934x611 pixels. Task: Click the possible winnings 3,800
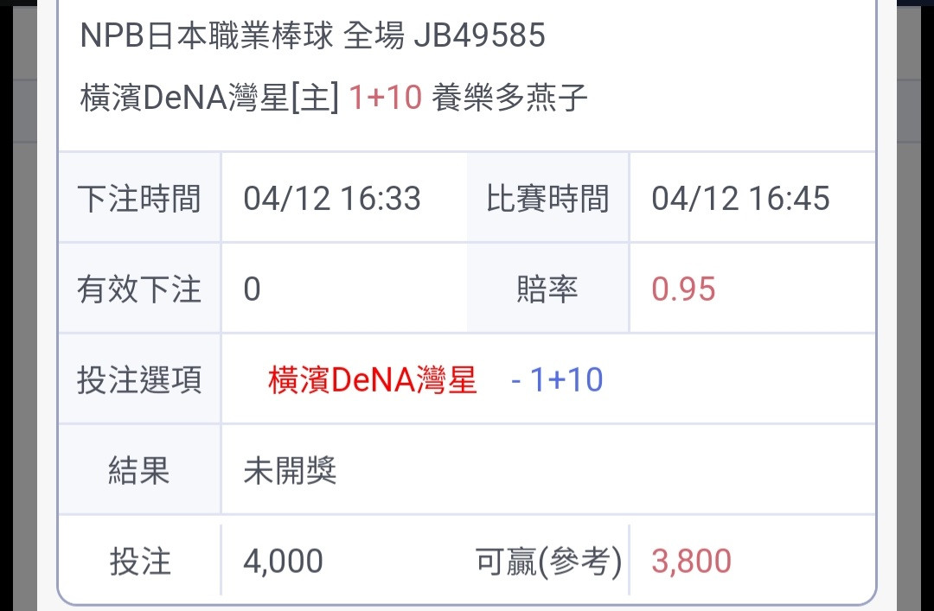tap(691, 561)
